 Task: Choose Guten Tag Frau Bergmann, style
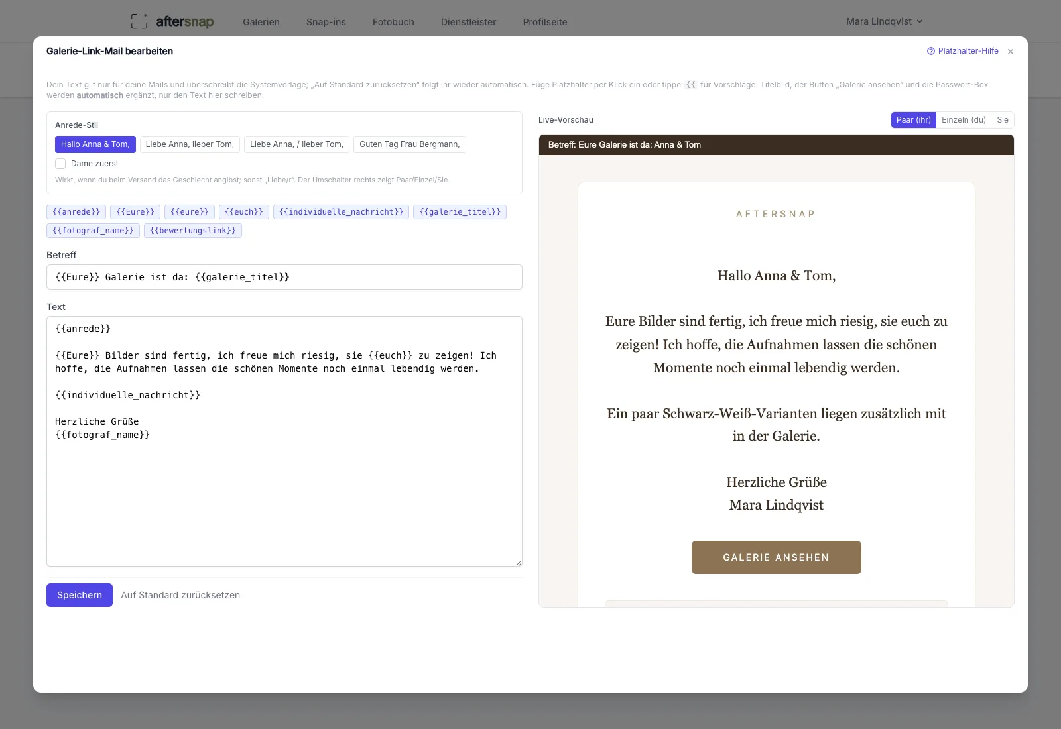point(410,144)
